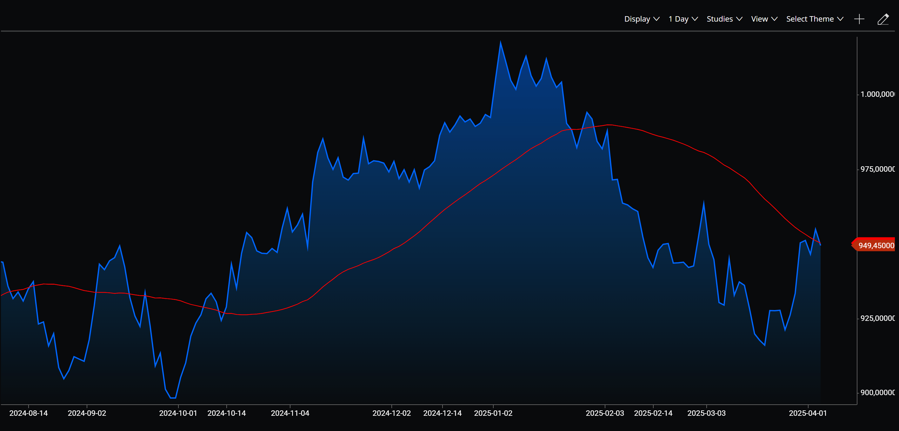This screenshot has width=899, height=431.
Task: Click the red 949,45000 price marker
Action: [x=873, y=245]
